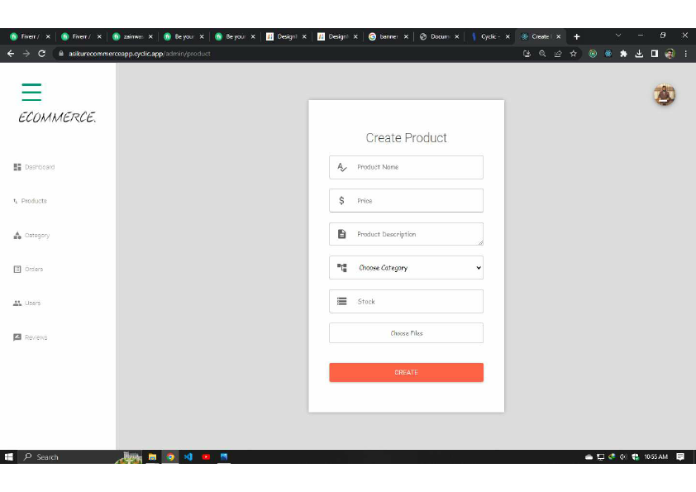696x492 pixels.
Task: Click the dollar sign icon
Action: pos(341,201)
